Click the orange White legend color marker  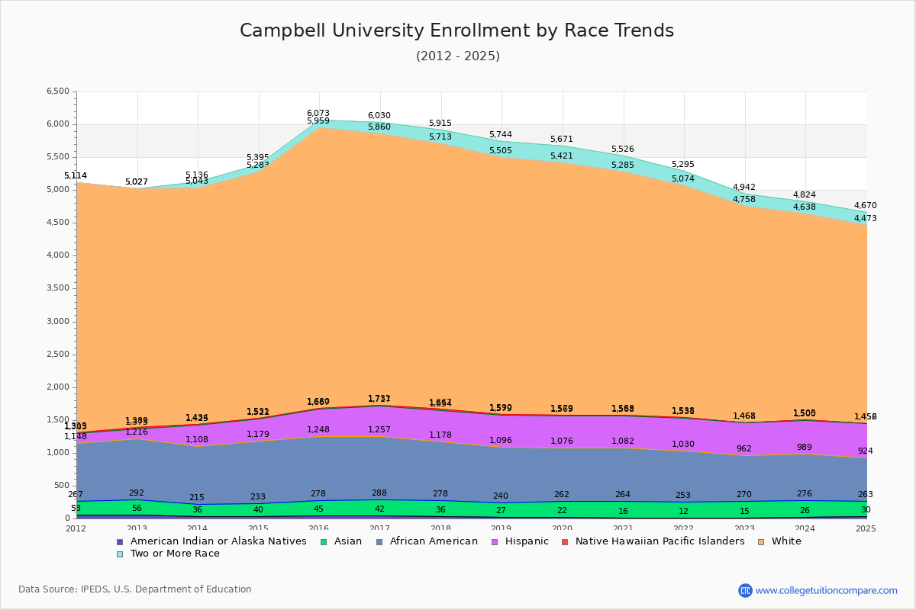tap(760, 541)
